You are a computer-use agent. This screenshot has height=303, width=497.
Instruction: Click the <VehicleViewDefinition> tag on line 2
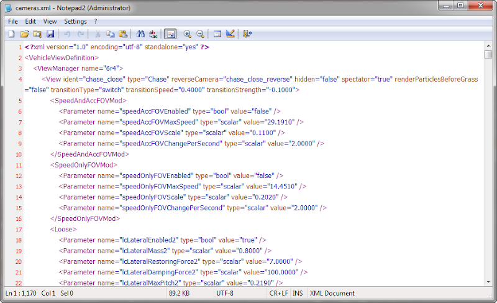pyautogui.click(x=62, y=58)
